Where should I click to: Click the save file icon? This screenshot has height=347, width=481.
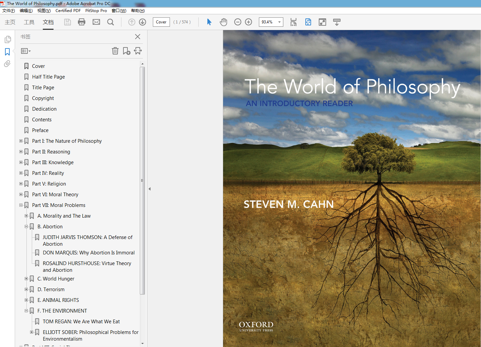pos(68,22)
